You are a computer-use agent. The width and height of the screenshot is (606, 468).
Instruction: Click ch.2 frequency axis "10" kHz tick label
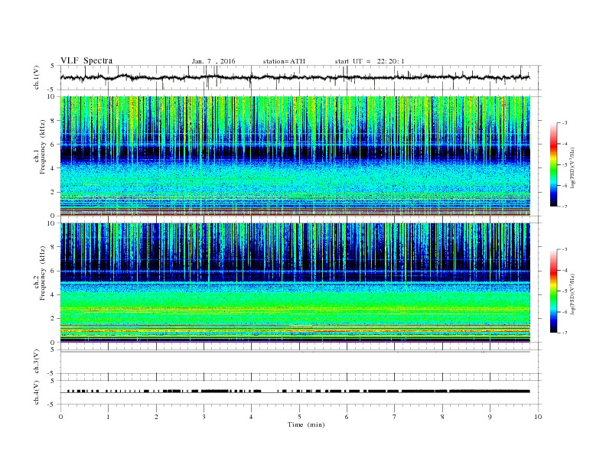pos(50,223)
